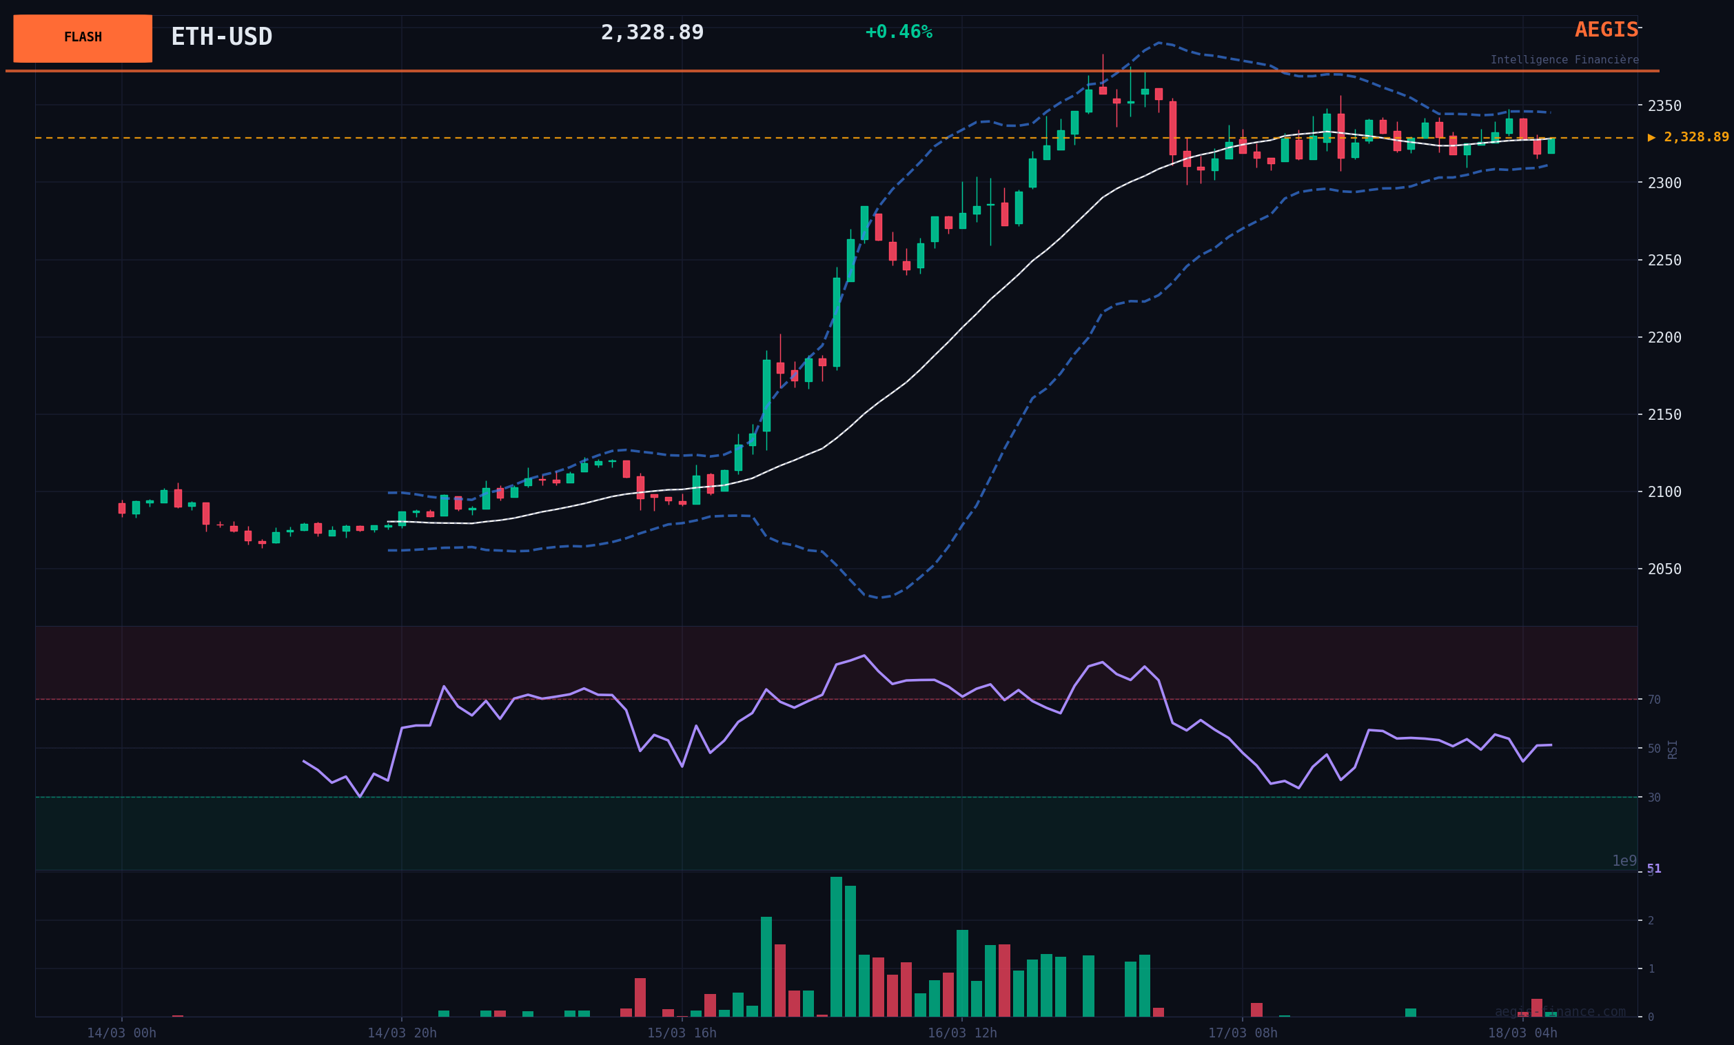Click the 2,328.89 header price
This screenshot has width=1734, height=1045.
click(x=652, y=32)
